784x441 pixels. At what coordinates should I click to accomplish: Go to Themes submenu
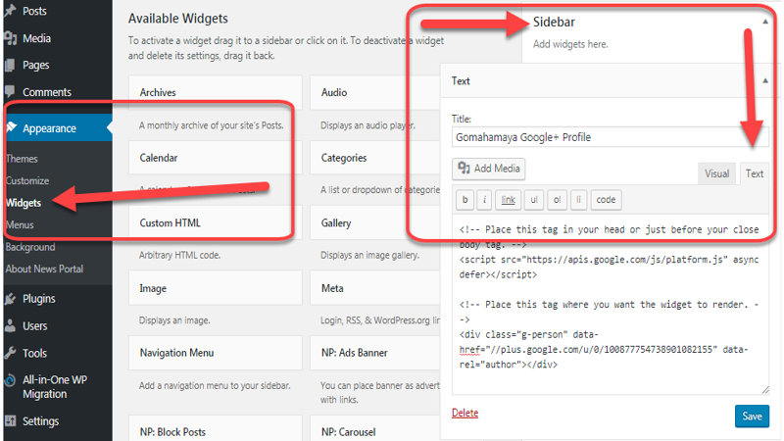tap(22, 159)
